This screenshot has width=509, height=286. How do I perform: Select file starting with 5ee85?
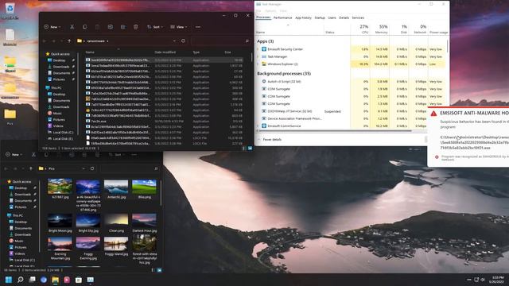(x=165, y=60)
